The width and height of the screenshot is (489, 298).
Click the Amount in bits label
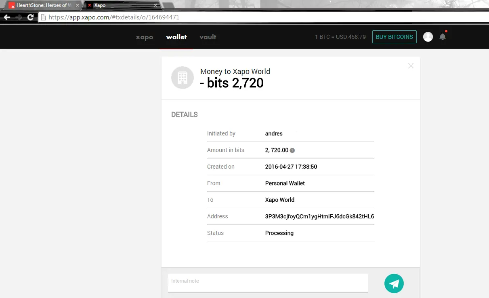(x=226, y=150)
